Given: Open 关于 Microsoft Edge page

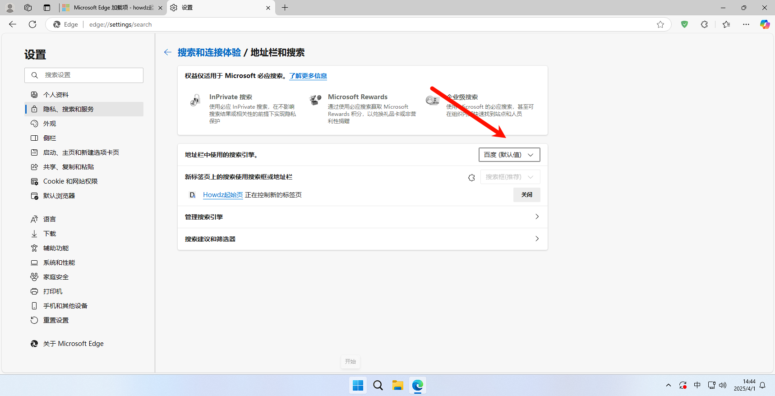Looking at the screenshot, I should (84, 344).
